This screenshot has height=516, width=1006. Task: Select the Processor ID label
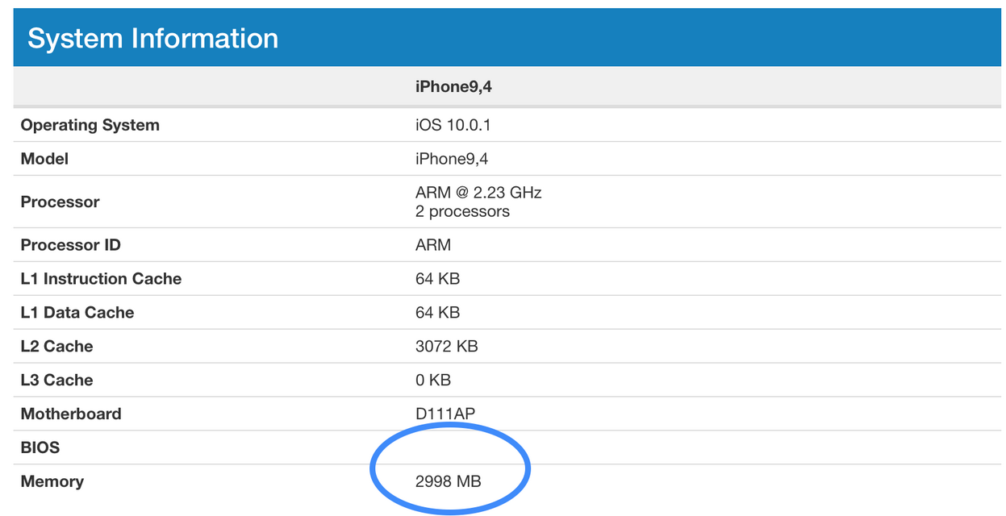pos(71,245)
